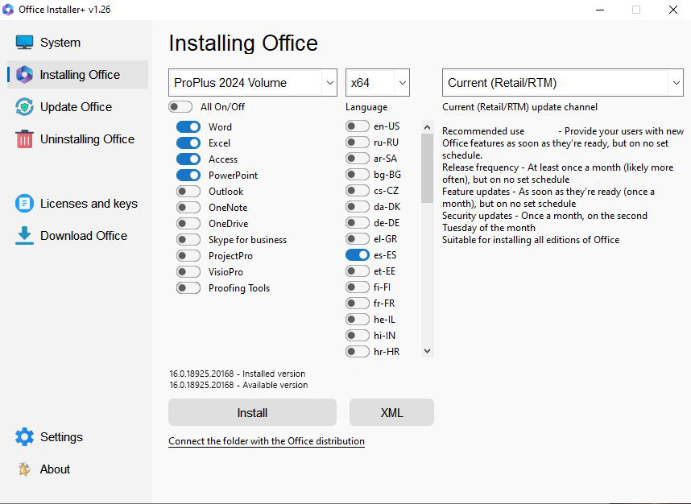The image size is (691, 504).
Task: Enable the de-DE language toggle
Action: point(358,222)
